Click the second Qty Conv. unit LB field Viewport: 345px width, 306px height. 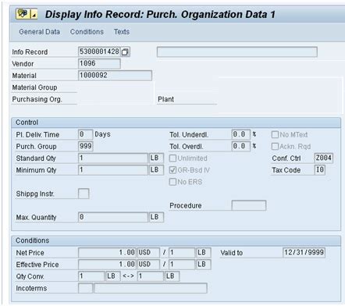click(172, 276)
